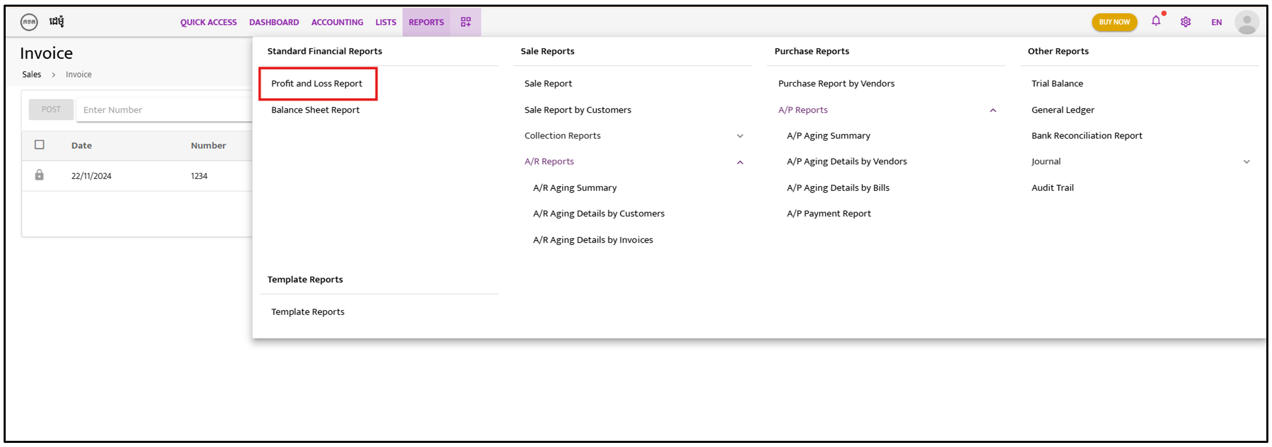Click the A/R Reports heading
Image resolution: width=1272 pixels, height=447 pixels.
tap(549, 161)
